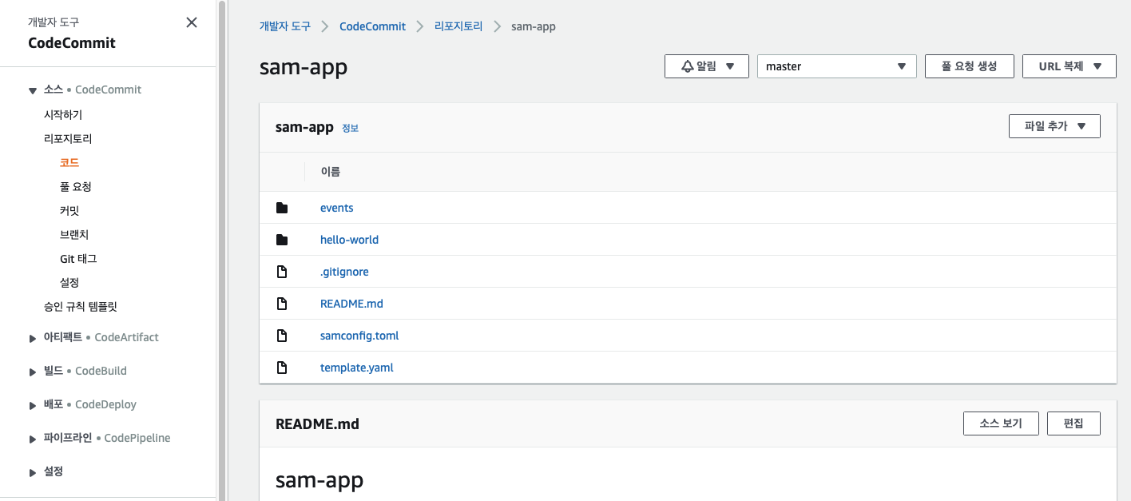The height and width of the screenshot is (501, 1131).
Task: Expand the 배포 CodeDeploy section
Action: (33, 405)
